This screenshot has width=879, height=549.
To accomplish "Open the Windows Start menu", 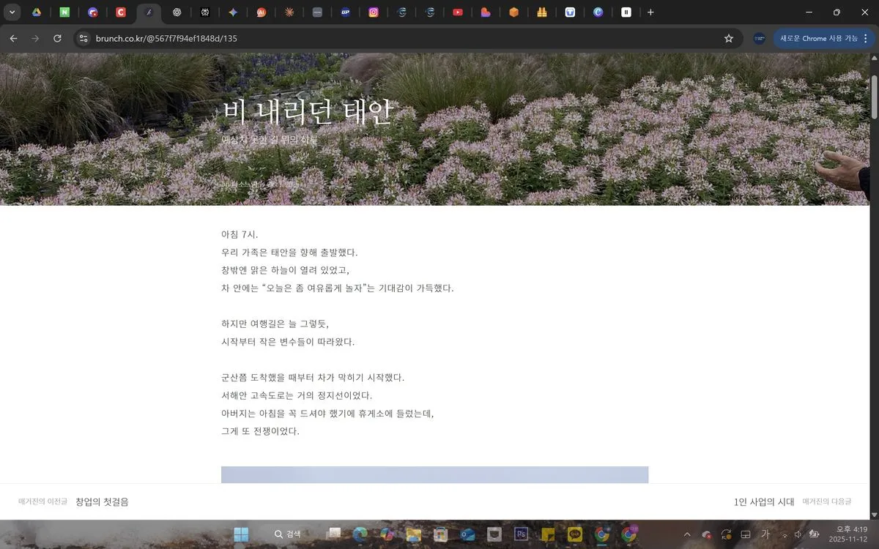I will [241, 534].
